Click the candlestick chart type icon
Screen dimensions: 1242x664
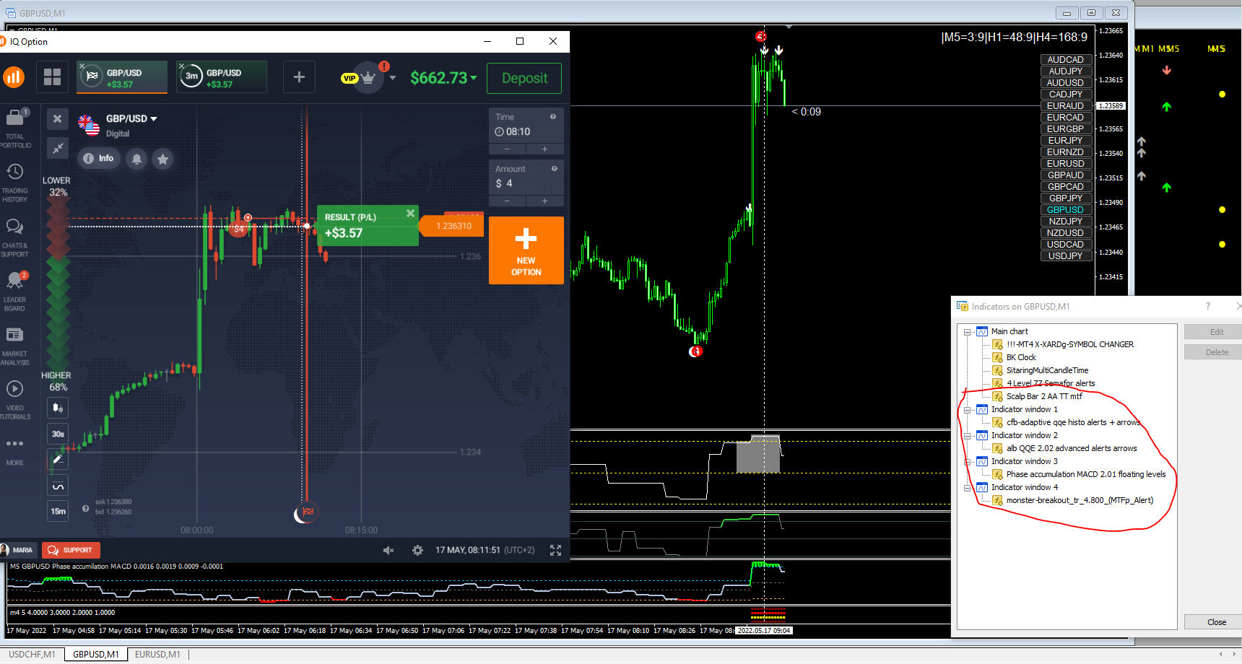pos(58,408)
